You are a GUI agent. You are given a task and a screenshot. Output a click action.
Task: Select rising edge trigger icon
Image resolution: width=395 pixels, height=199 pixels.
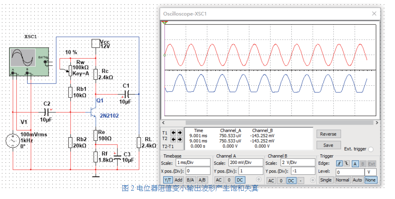click(x=340, y=163)
